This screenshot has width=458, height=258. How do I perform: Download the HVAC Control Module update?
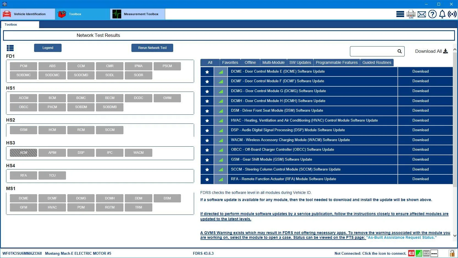click(420, 120)
